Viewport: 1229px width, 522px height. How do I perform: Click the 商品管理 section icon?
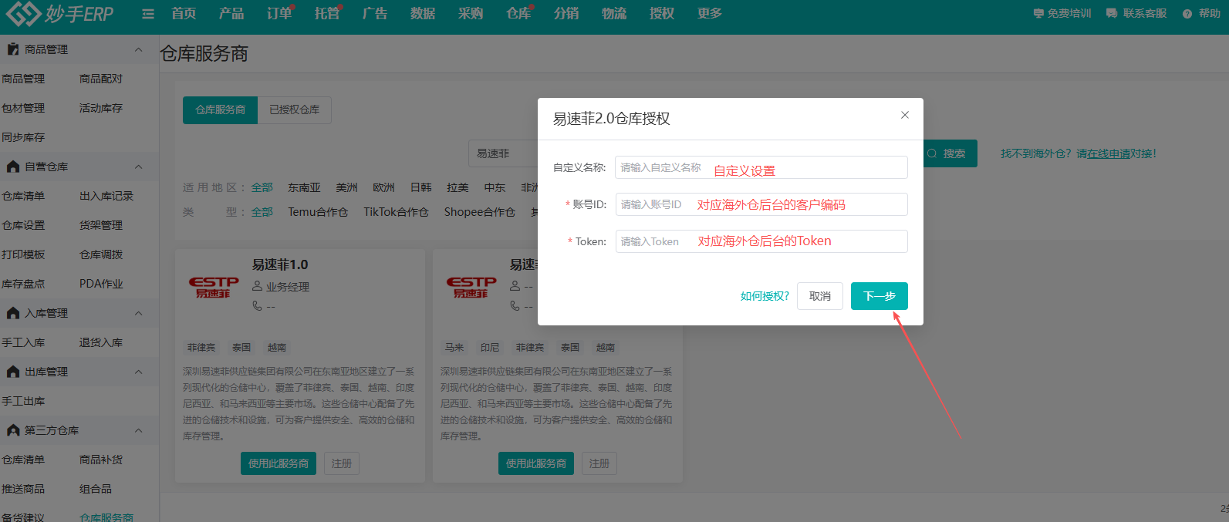click(x=12, y=49)
